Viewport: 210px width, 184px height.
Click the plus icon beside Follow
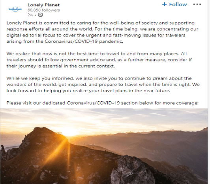tap(164, 4)
